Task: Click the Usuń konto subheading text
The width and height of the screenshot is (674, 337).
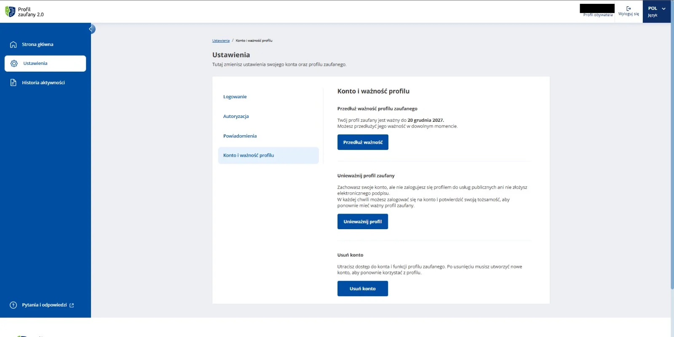Action: [350, 255]
